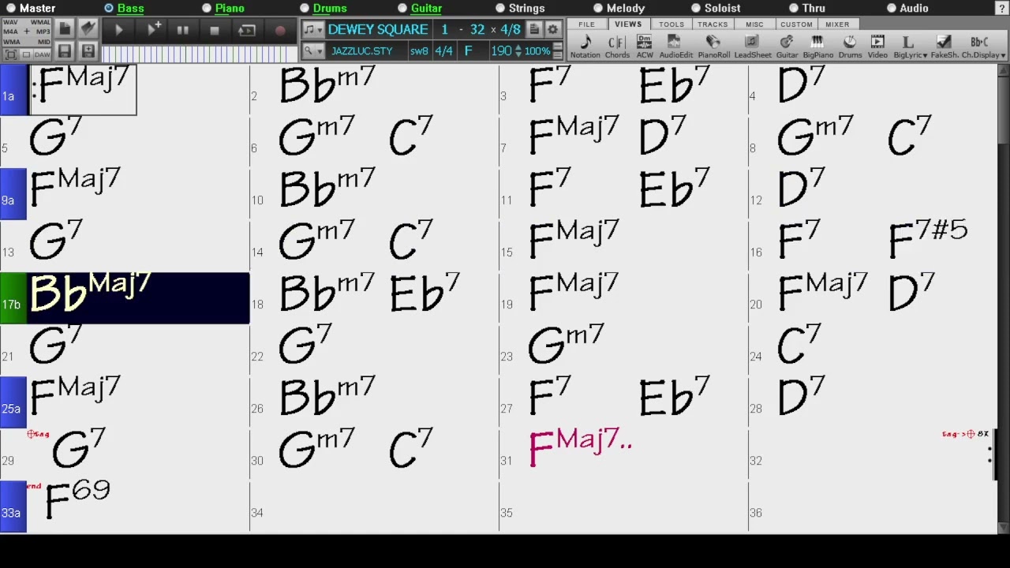This screenshot has height=568, width=1010.
Task: Switch to the TRACKS tab
Action: click(713, 24)
